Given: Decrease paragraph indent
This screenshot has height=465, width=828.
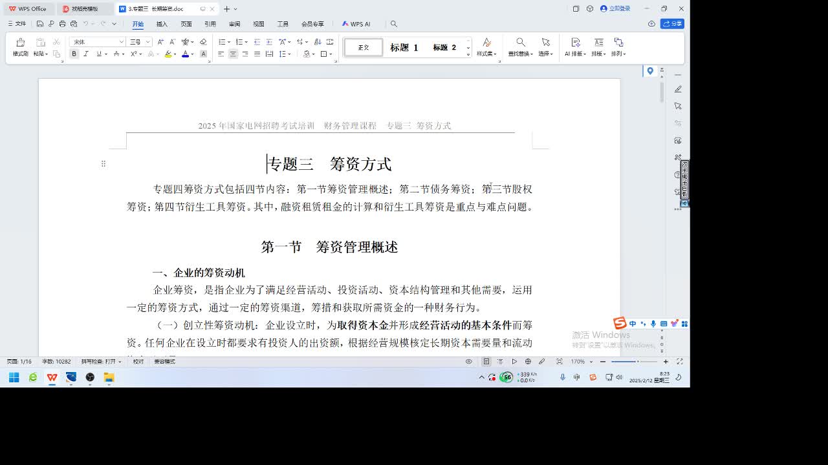Looking at the screenshot, I should click(x=257, y=42).
